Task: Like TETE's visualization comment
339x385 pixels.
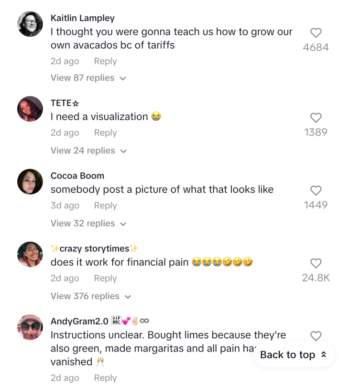Action: point(316,118)
